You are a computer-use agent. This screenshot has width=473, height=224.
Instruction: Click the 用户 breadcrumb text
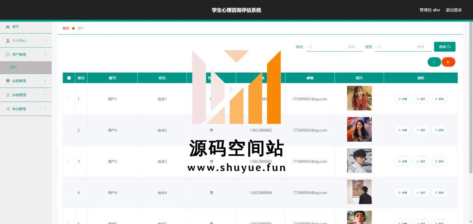81,28
